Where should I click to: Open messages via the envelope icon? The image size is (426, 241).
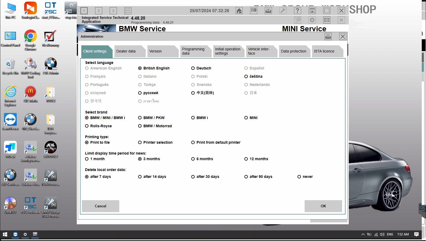(x=326, y=20)
